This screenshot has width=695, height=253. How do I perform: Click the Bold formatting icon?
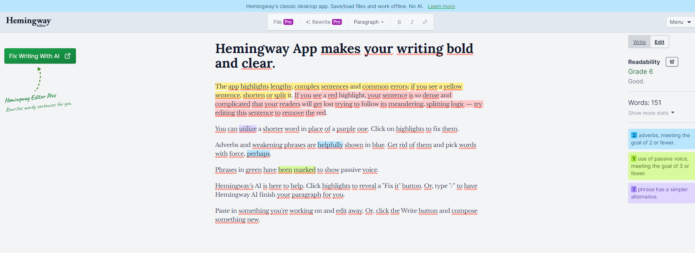399,22
